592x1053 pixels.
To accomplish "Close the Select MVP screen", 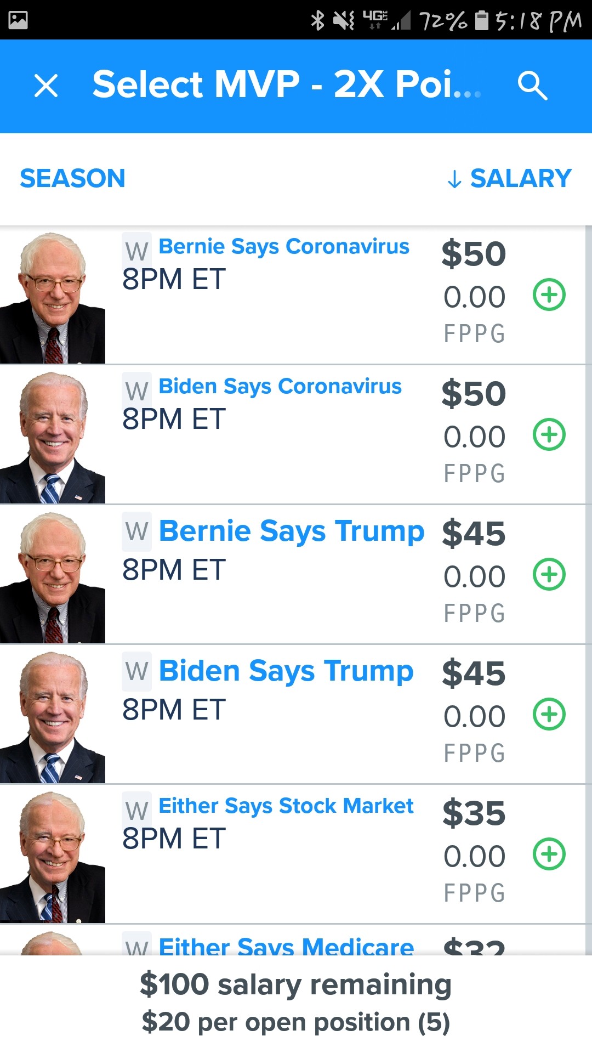I will click(x=46, y=86).
